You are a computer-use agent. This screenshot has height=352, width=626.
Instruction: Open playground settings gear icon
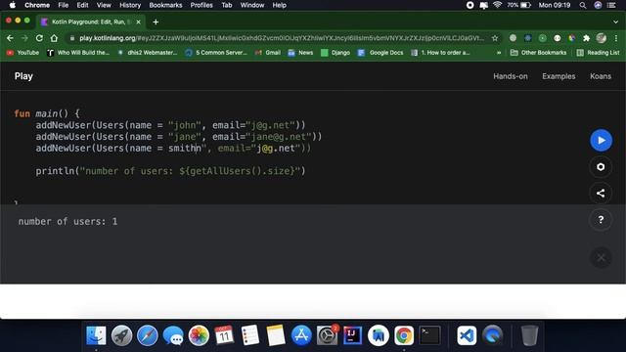coord(601,167)
